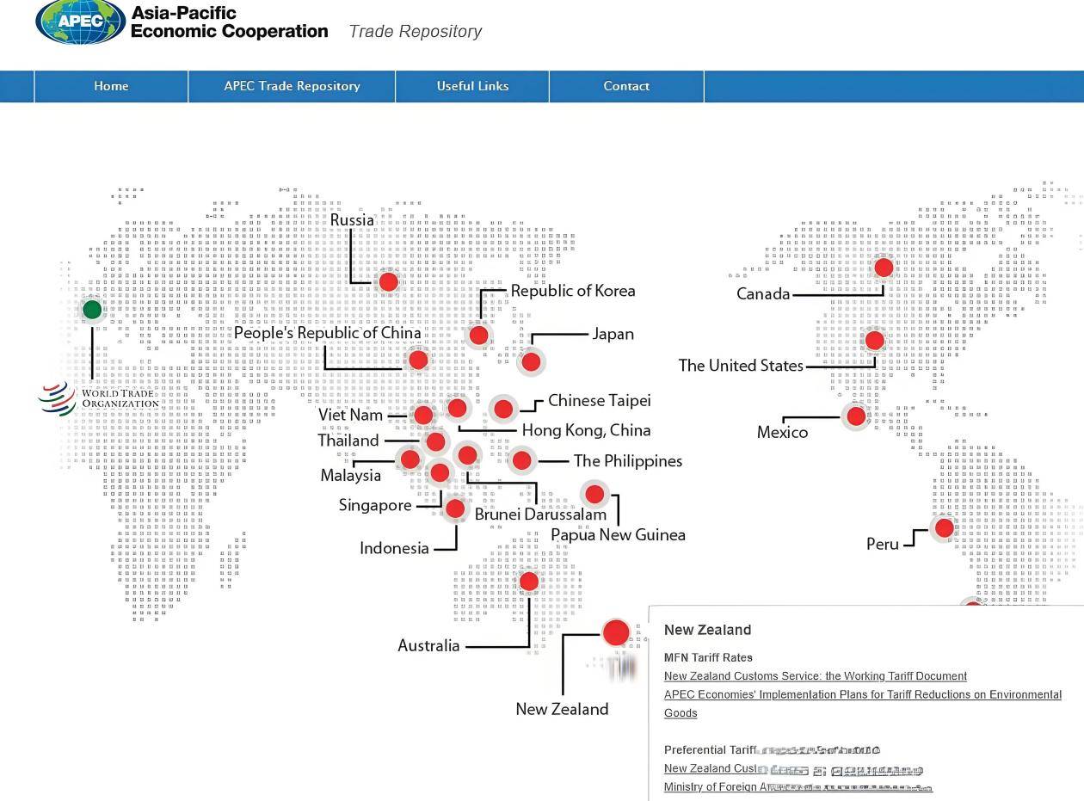Click the Indonesia red map dot

[x=455, y=508]
